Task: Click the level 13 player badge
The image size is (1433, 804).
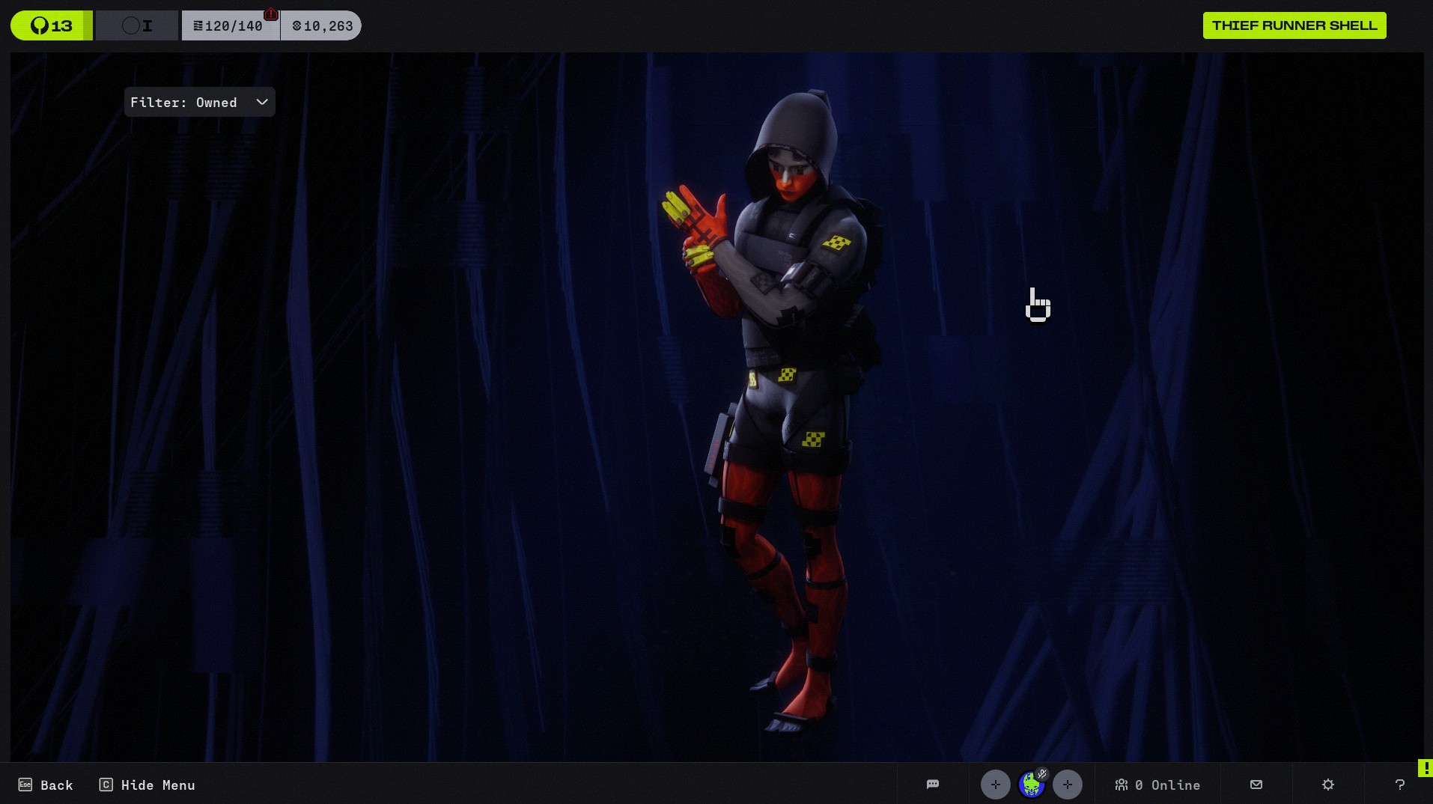Action: [51, 26]
